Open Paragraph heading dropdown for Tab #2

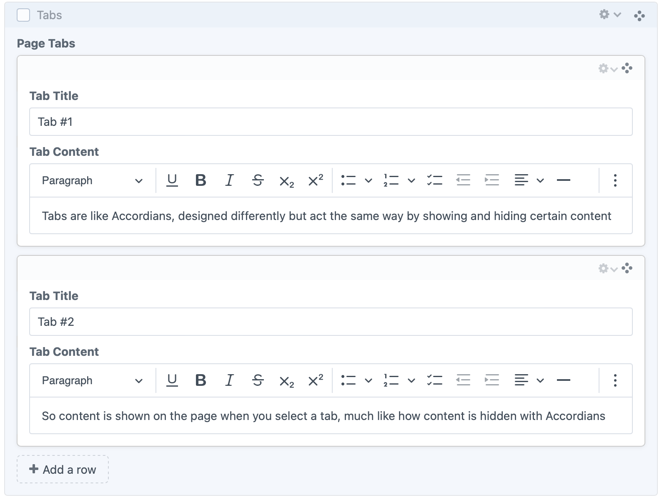click(92, 380)
